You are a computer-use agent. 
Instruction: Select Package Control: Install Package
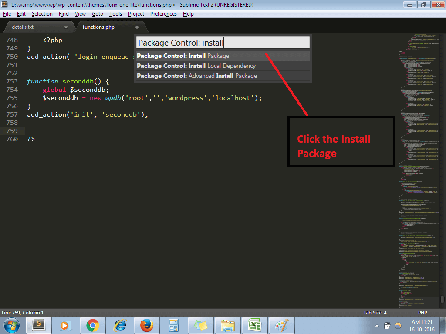point(223,56)
